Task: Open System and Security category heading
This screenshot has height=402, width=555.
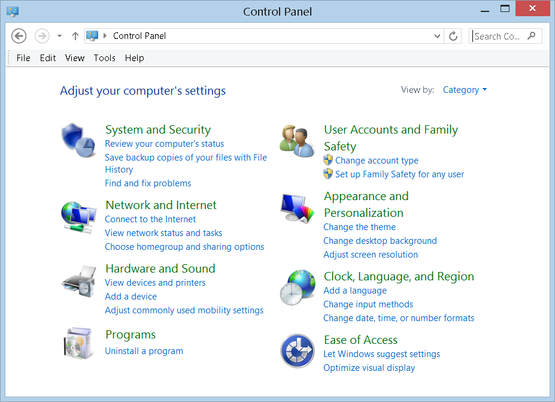Action: pos(158,129)
